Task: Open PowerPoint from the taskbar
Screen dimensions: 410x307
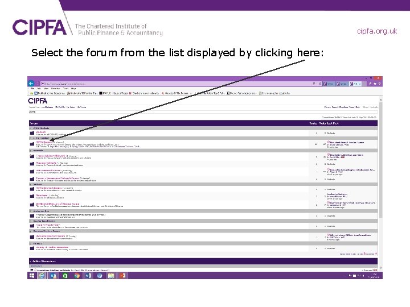Action: tap(122, 276)
